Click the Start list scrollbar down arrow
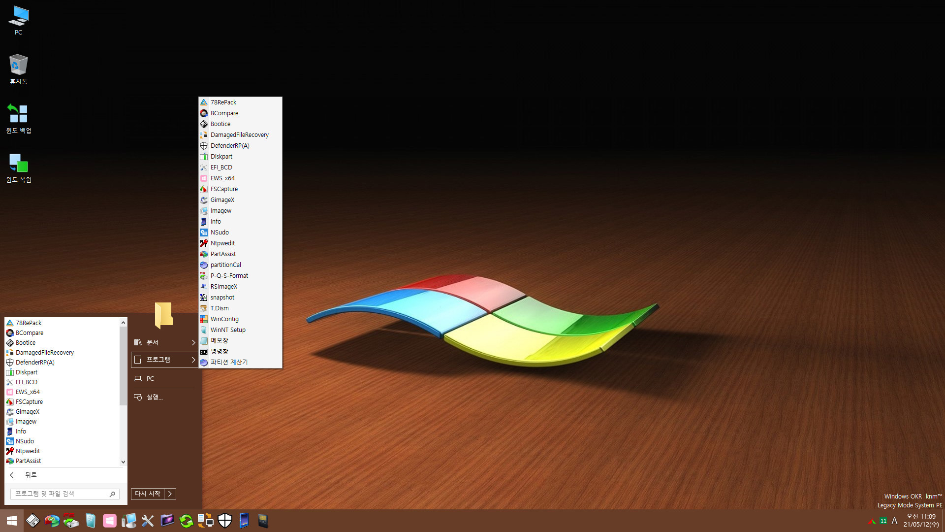 click(x=123, y=462)
